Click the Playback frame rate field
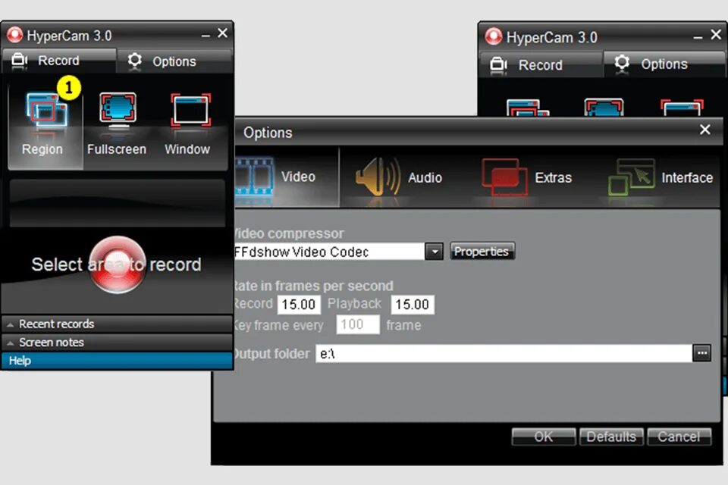Image resolution: width=728 pixels, height=485 pixels. coord(413,305)
